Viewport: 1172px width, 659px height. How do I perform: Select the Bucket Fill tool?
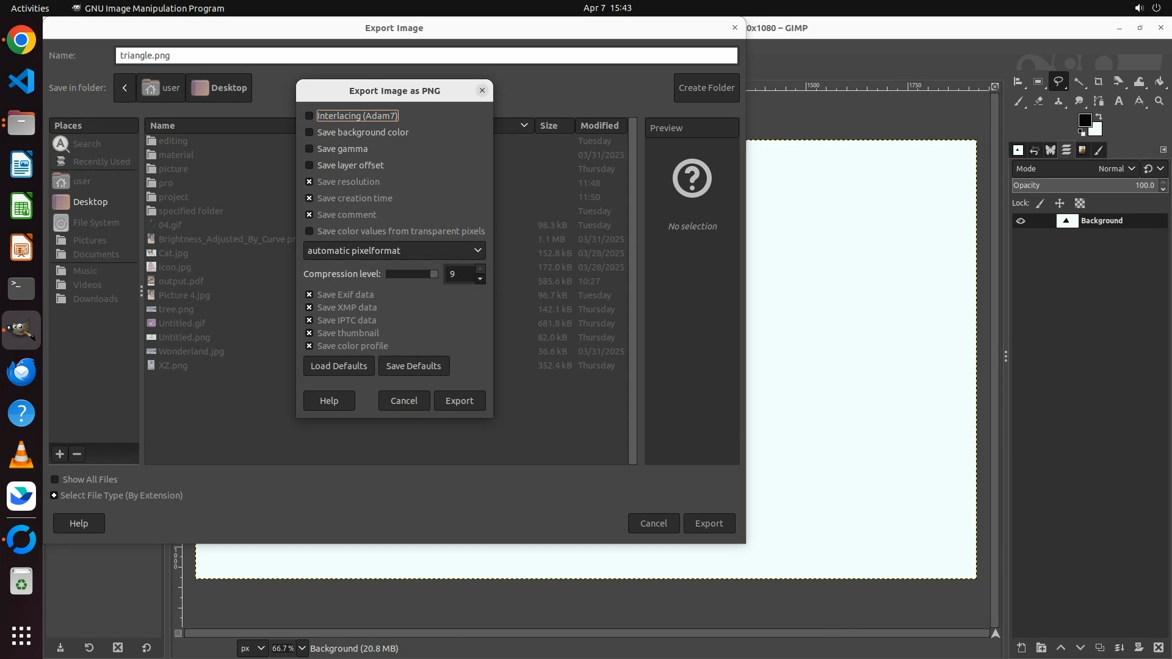(x=1159, y=81)
